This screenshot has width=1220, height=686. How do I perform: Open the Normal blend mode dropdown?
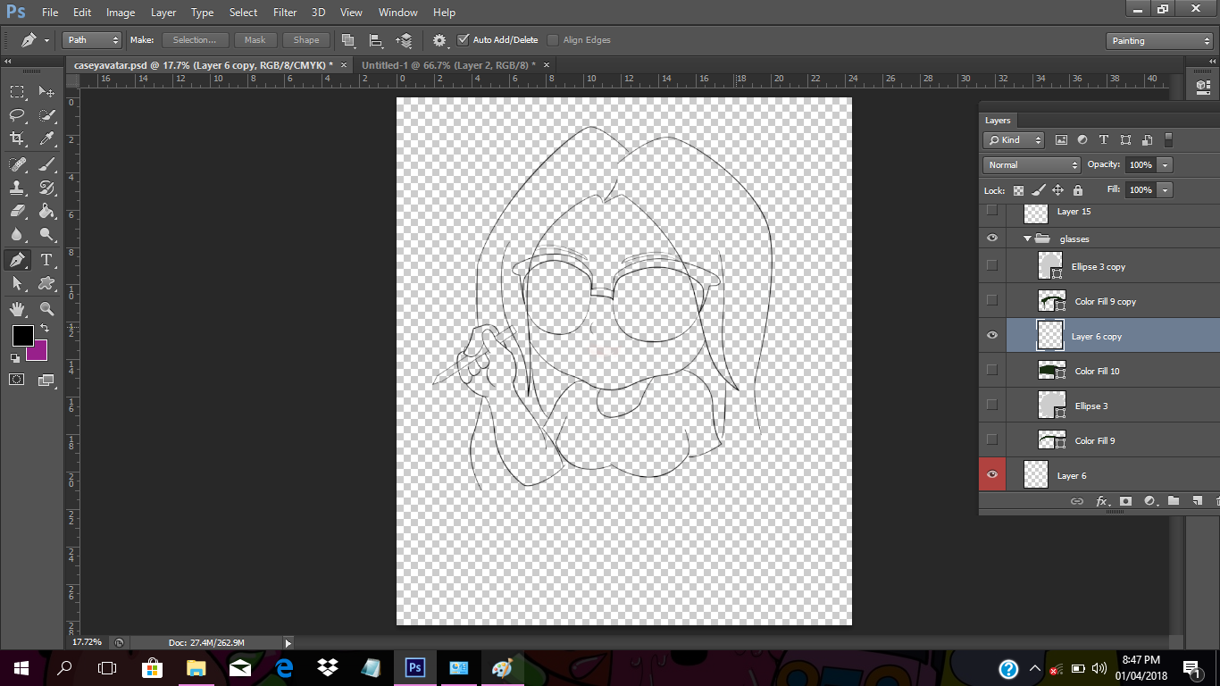coord(1032,165)
